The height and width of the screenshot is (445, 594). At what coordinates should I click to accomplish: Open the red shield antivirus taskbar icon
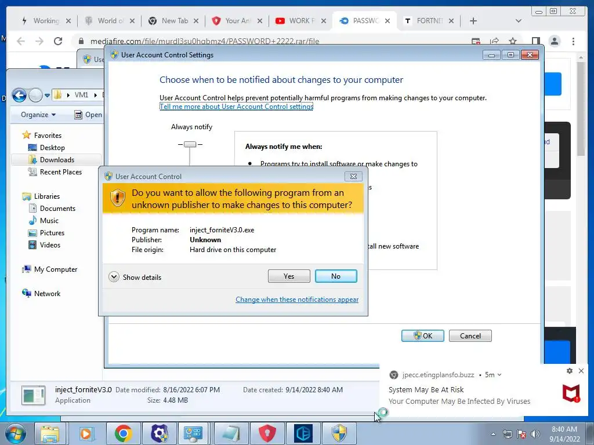click(267, 433)
